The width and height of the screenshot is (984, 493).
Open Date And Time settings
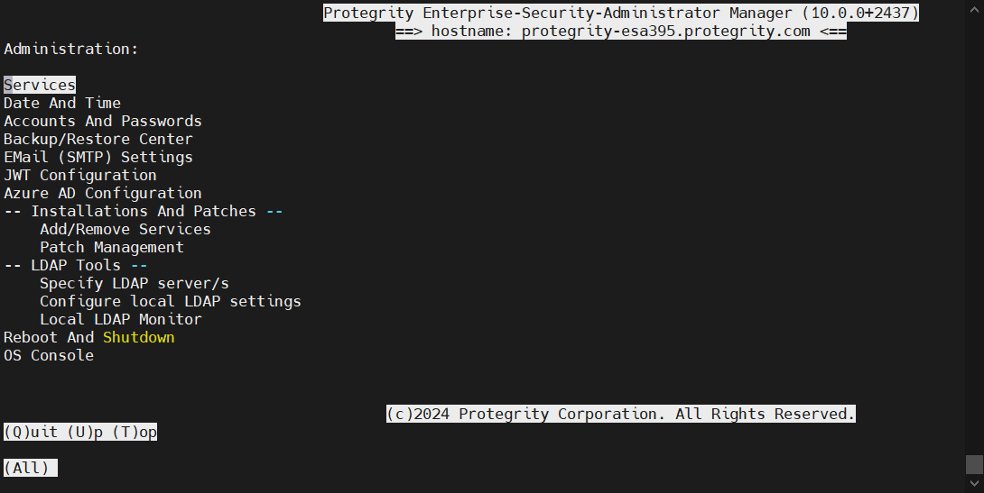coord(62,103)
